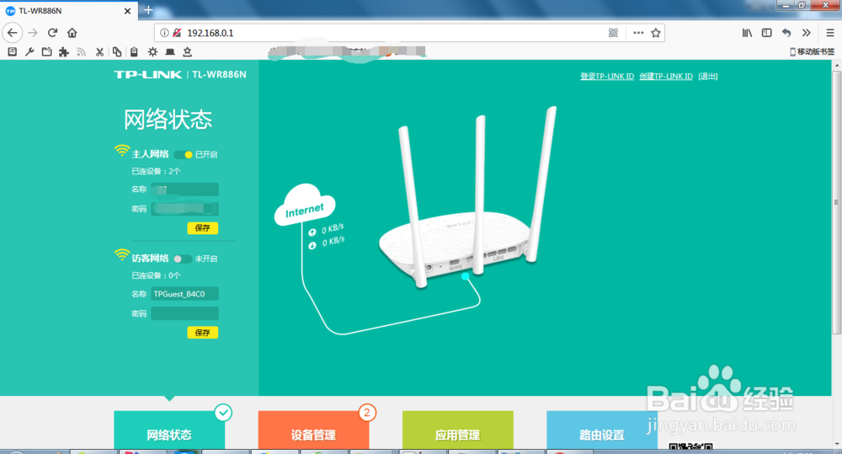Image resolution: width=842 pixels, height=454 pixels.
Task: Click the gear settings icon in bookmarks bar
Action: coord(153,51)
